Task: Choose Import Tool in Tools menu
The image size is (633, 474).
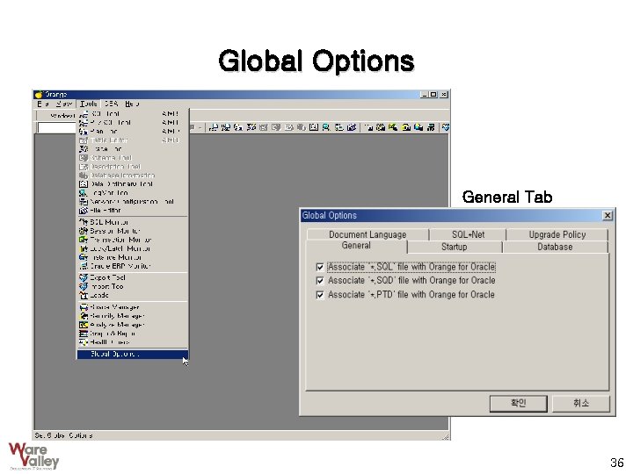Action: click(133, 286)
